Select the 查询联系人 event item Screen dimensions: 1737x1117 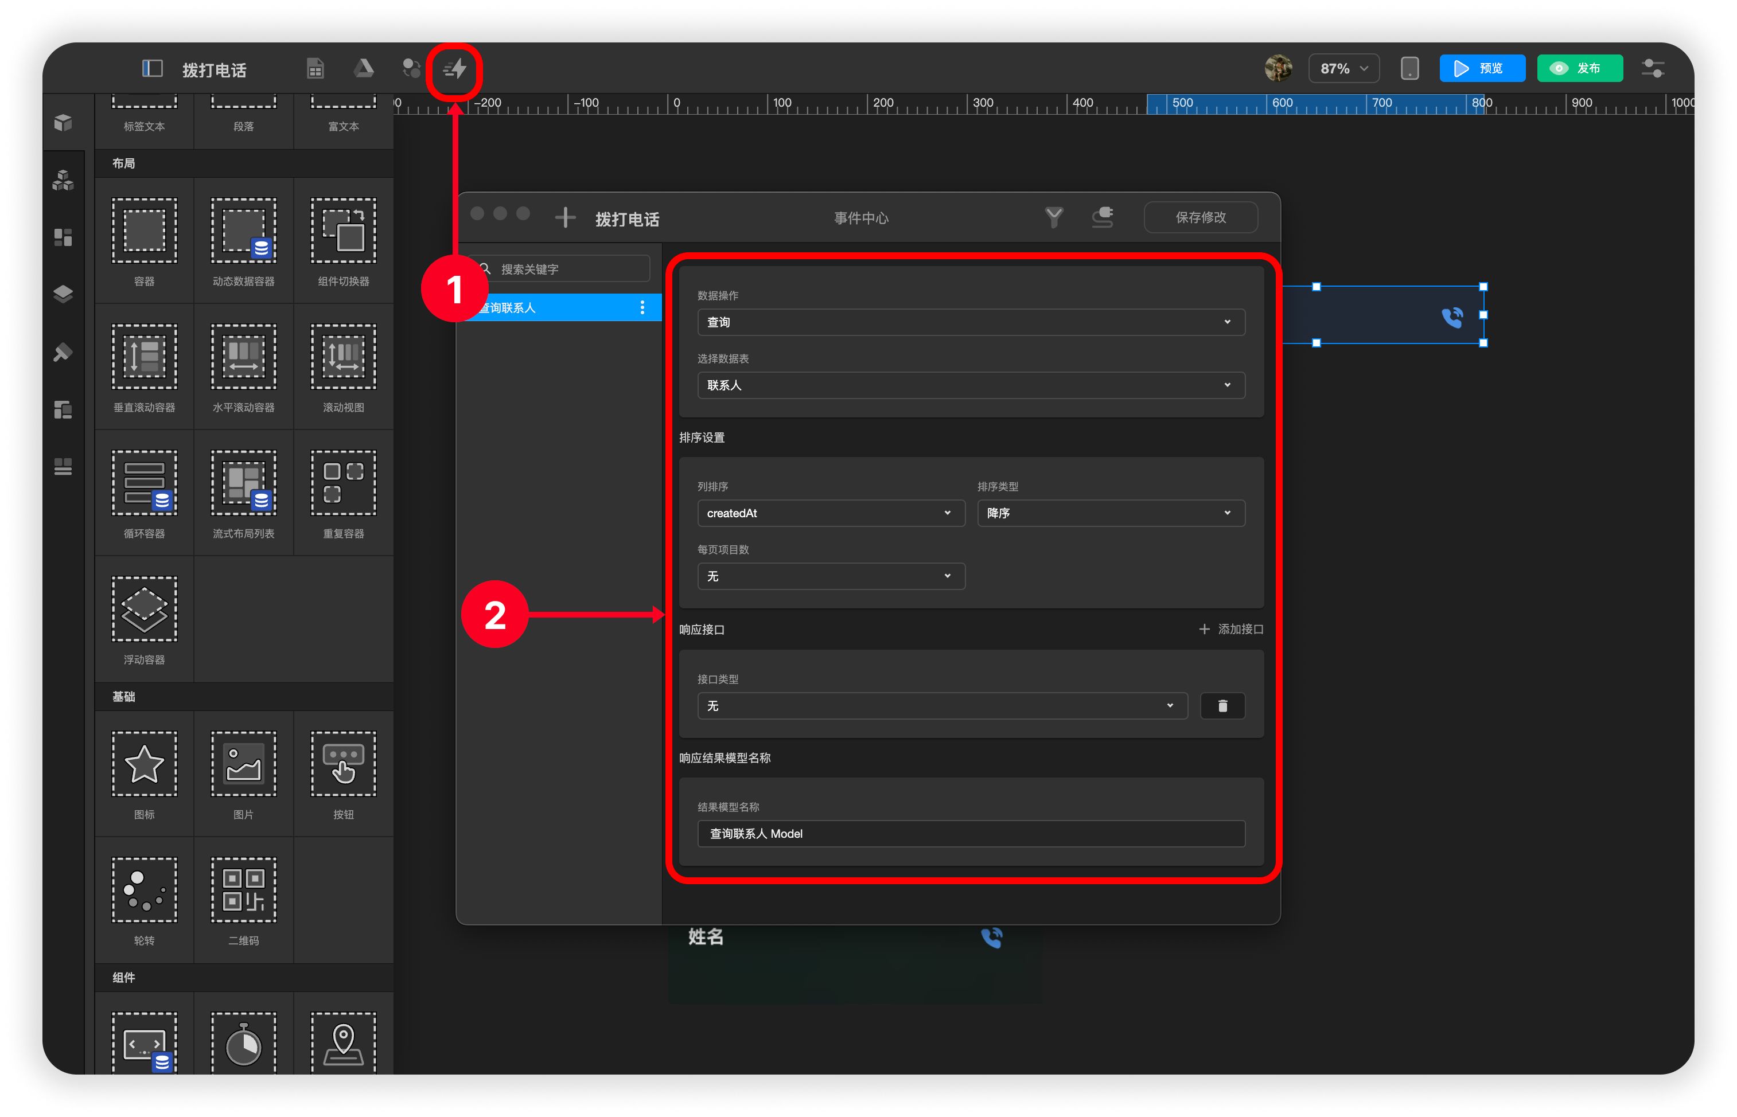click(551, 307)
